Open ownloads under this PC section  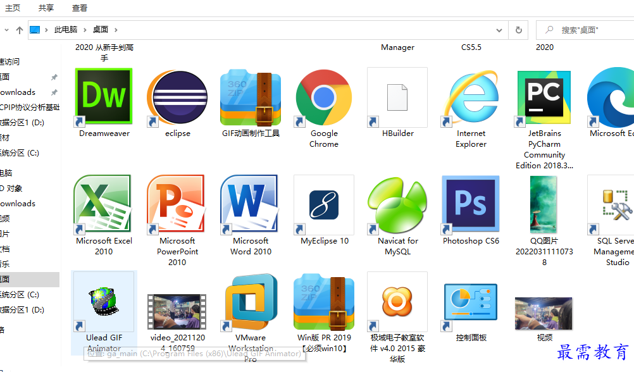tap(18, 203)
